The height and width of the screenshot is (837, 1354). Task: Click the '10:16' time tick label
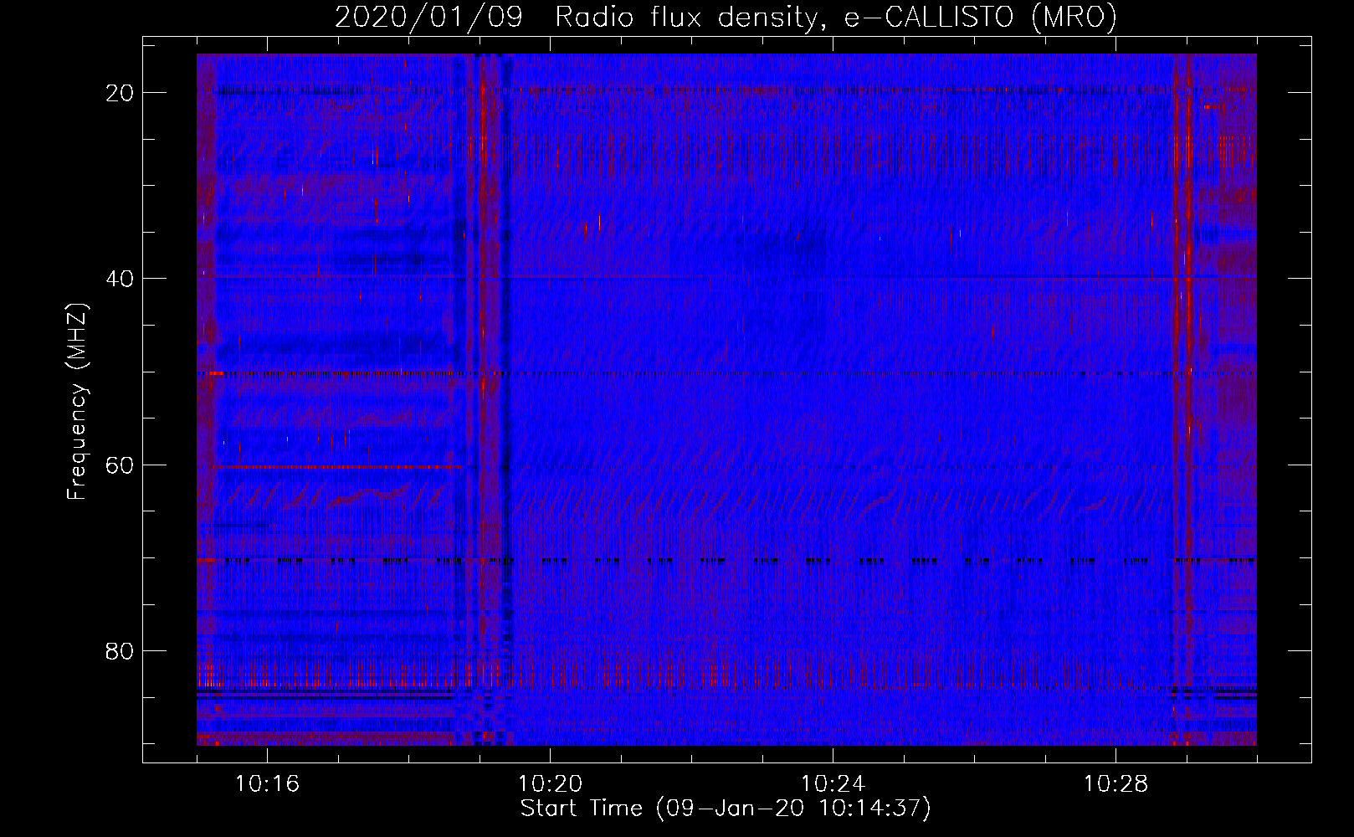[267, 784]
